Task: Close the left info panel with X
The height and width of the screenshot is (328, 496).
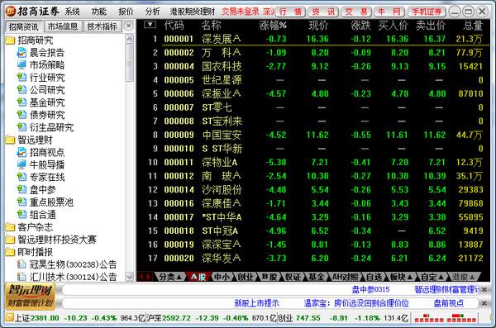Action: (128, 26)
